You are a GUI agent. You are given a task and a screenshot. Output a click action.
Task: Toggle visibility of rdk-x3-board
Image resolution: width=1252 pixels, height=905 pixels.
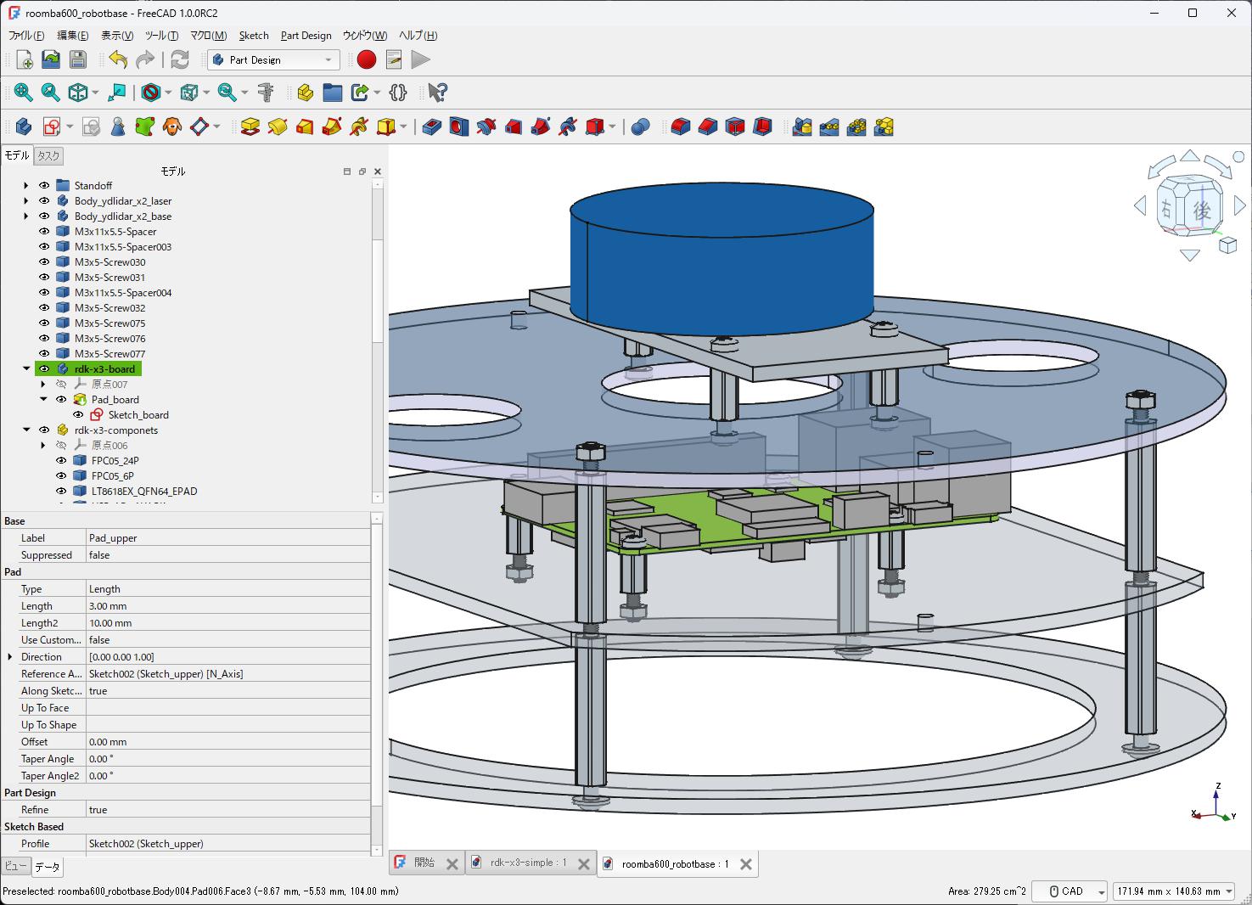point(45,368)
